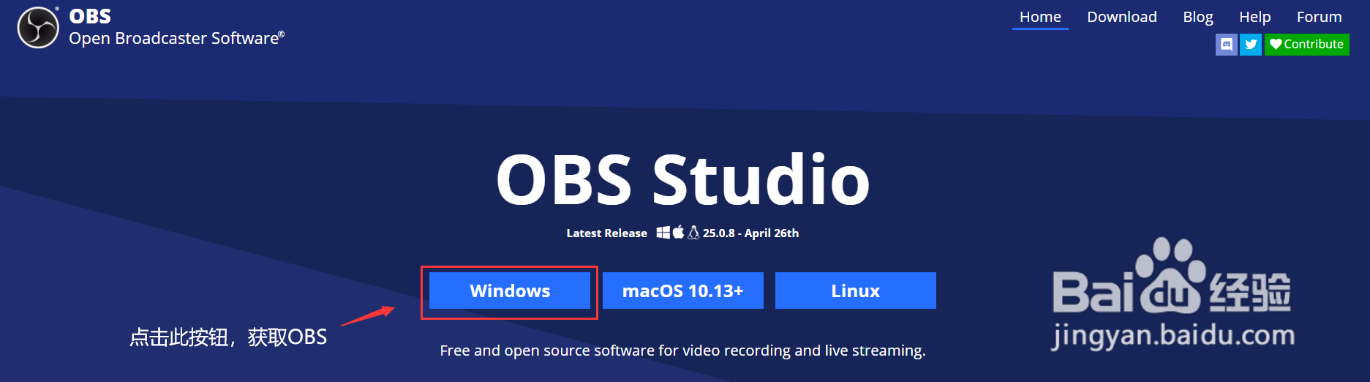
Task: Download OBS for Linux
Action: point(856,291)
